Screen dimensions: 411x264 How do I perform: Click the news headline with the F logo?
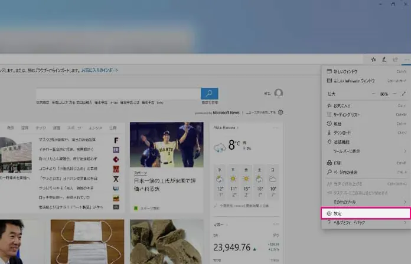point(67,140)
